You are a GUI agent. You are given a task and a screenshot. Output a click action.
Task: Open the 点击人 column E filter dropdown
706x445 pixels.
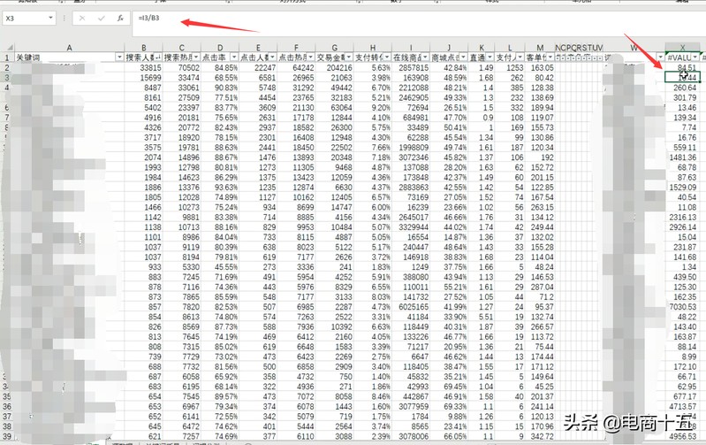tap(273, 58)
